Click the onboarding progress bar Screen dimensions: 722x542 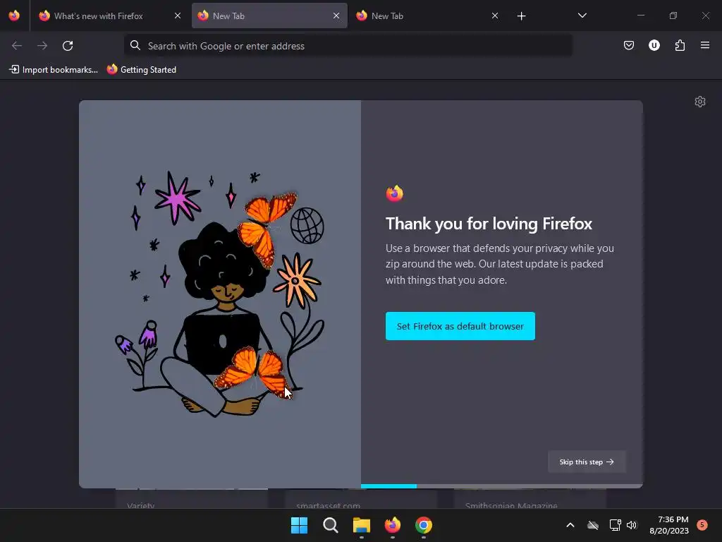[501, 486]
